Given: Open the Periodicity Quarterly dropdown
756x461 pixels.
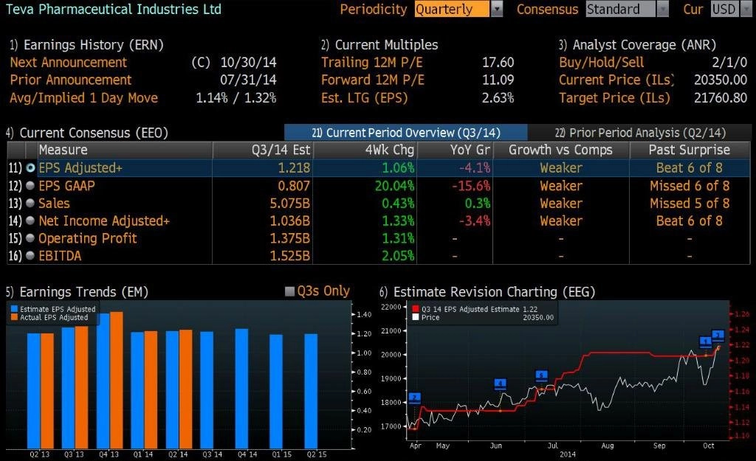Looking at the screenshot, I should [x=458, y=9].
